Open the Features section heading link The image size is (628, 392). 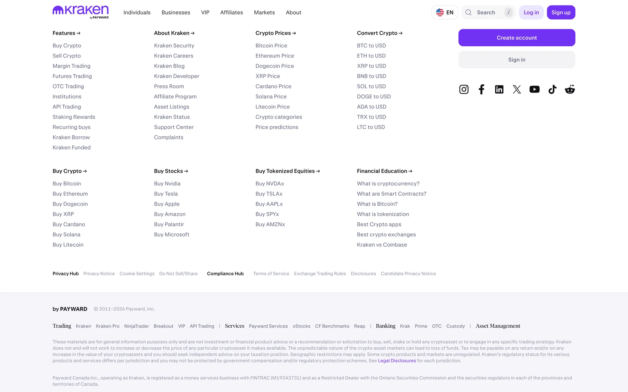[66, 33]
